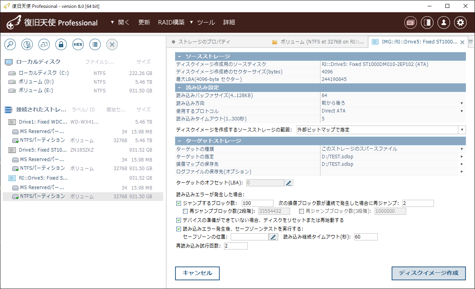Select Drive5: Fixed ST10 ZN185ZKZ storage
This screenshot has width=475, height=289.
pyautogui.click(x=83, y=150)
